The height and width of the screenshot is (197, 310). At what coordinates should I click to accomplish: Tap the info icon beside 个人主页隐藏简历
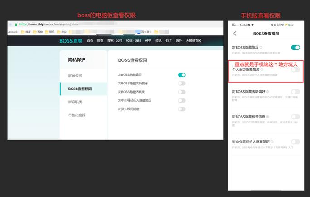(x=262, y=69)
